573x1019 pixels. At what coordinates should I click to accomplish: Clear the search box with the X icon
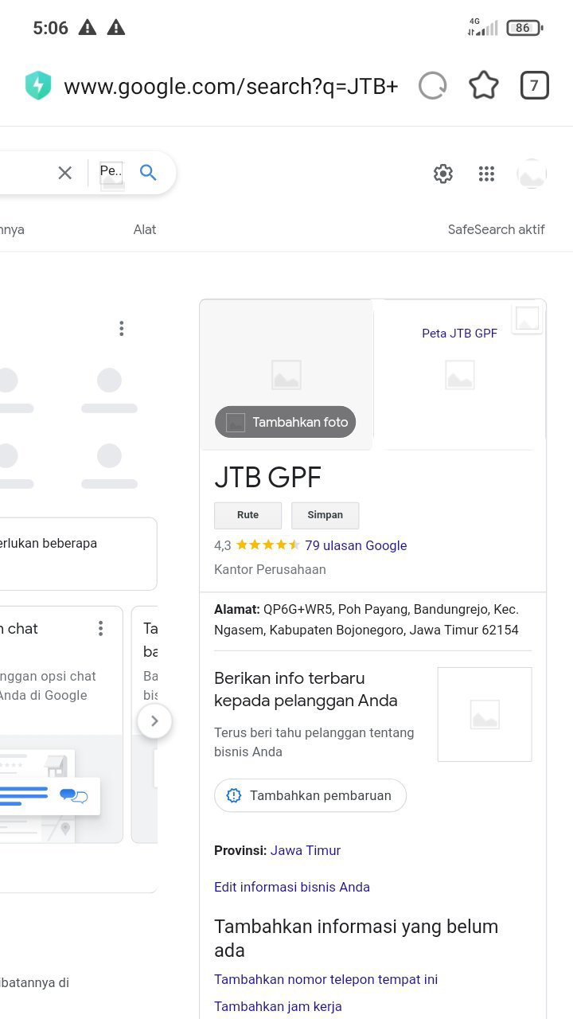point(65,173)
